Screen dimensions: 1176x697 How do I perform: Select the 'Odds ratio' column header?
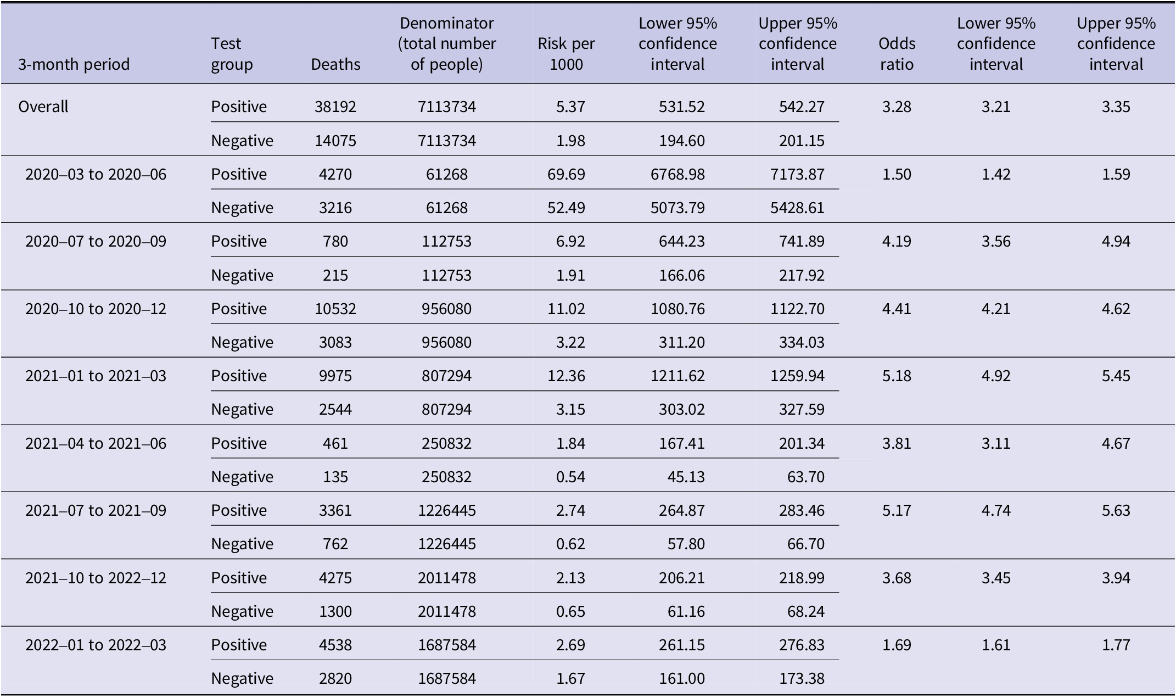897,54
